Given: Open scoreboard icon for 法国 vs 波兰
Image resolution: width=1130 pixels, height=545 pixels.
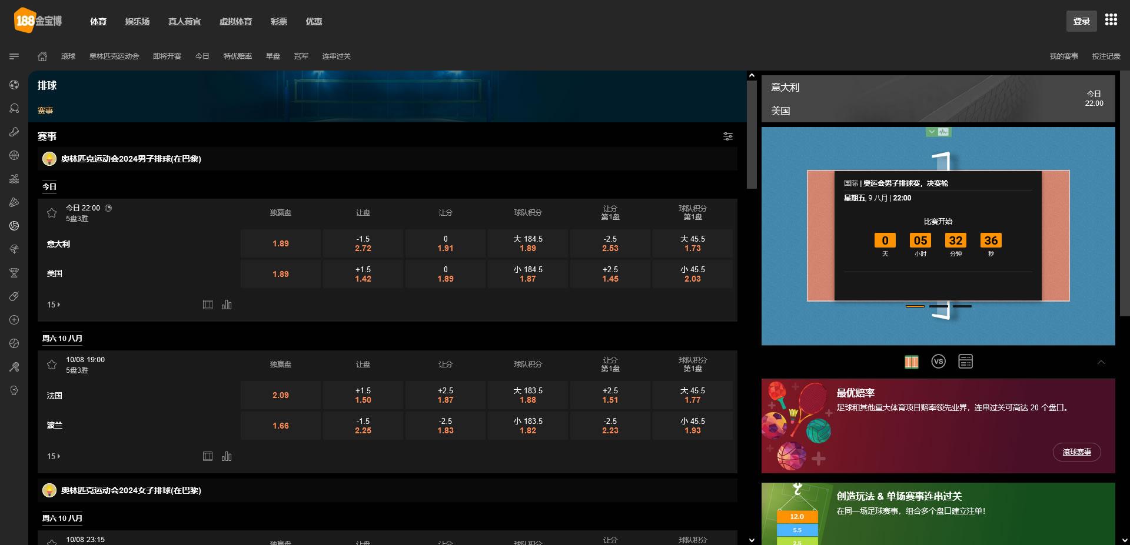Looking at the screenshot, I should [x=208, y=456].
